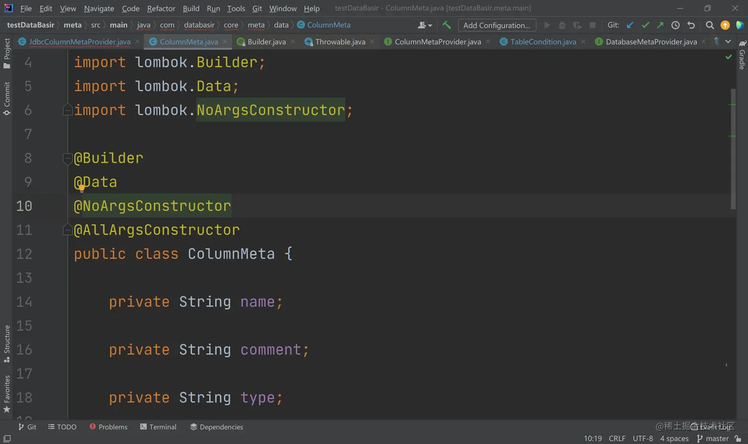Click the 10:19 caret position indicator
This screenshot has width=748, height=444.
click(593, 439)
